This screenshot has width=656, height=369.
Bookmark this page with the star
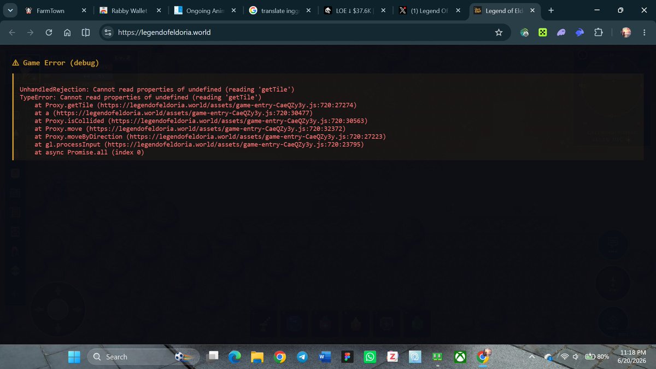(x=499, y=32)
